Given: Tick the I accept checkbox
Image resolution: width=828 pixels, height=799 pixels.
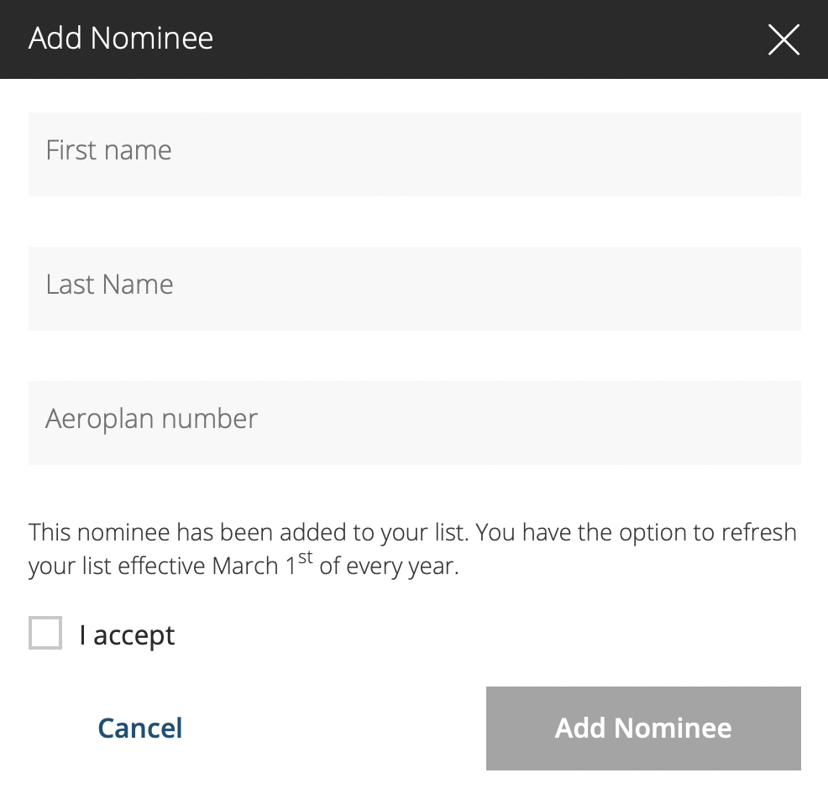Looking at the screenshot, I should coord(45,633).
